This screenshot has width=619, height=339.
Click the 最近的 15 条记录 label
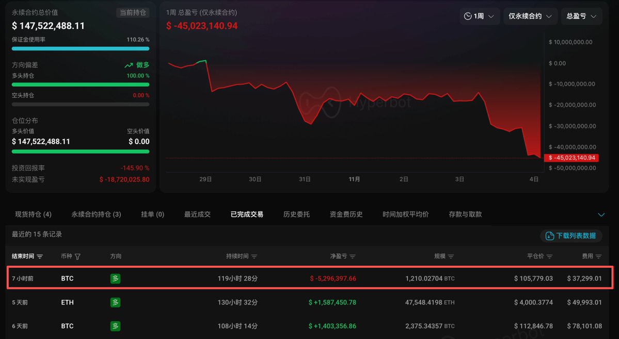point(37,234)
